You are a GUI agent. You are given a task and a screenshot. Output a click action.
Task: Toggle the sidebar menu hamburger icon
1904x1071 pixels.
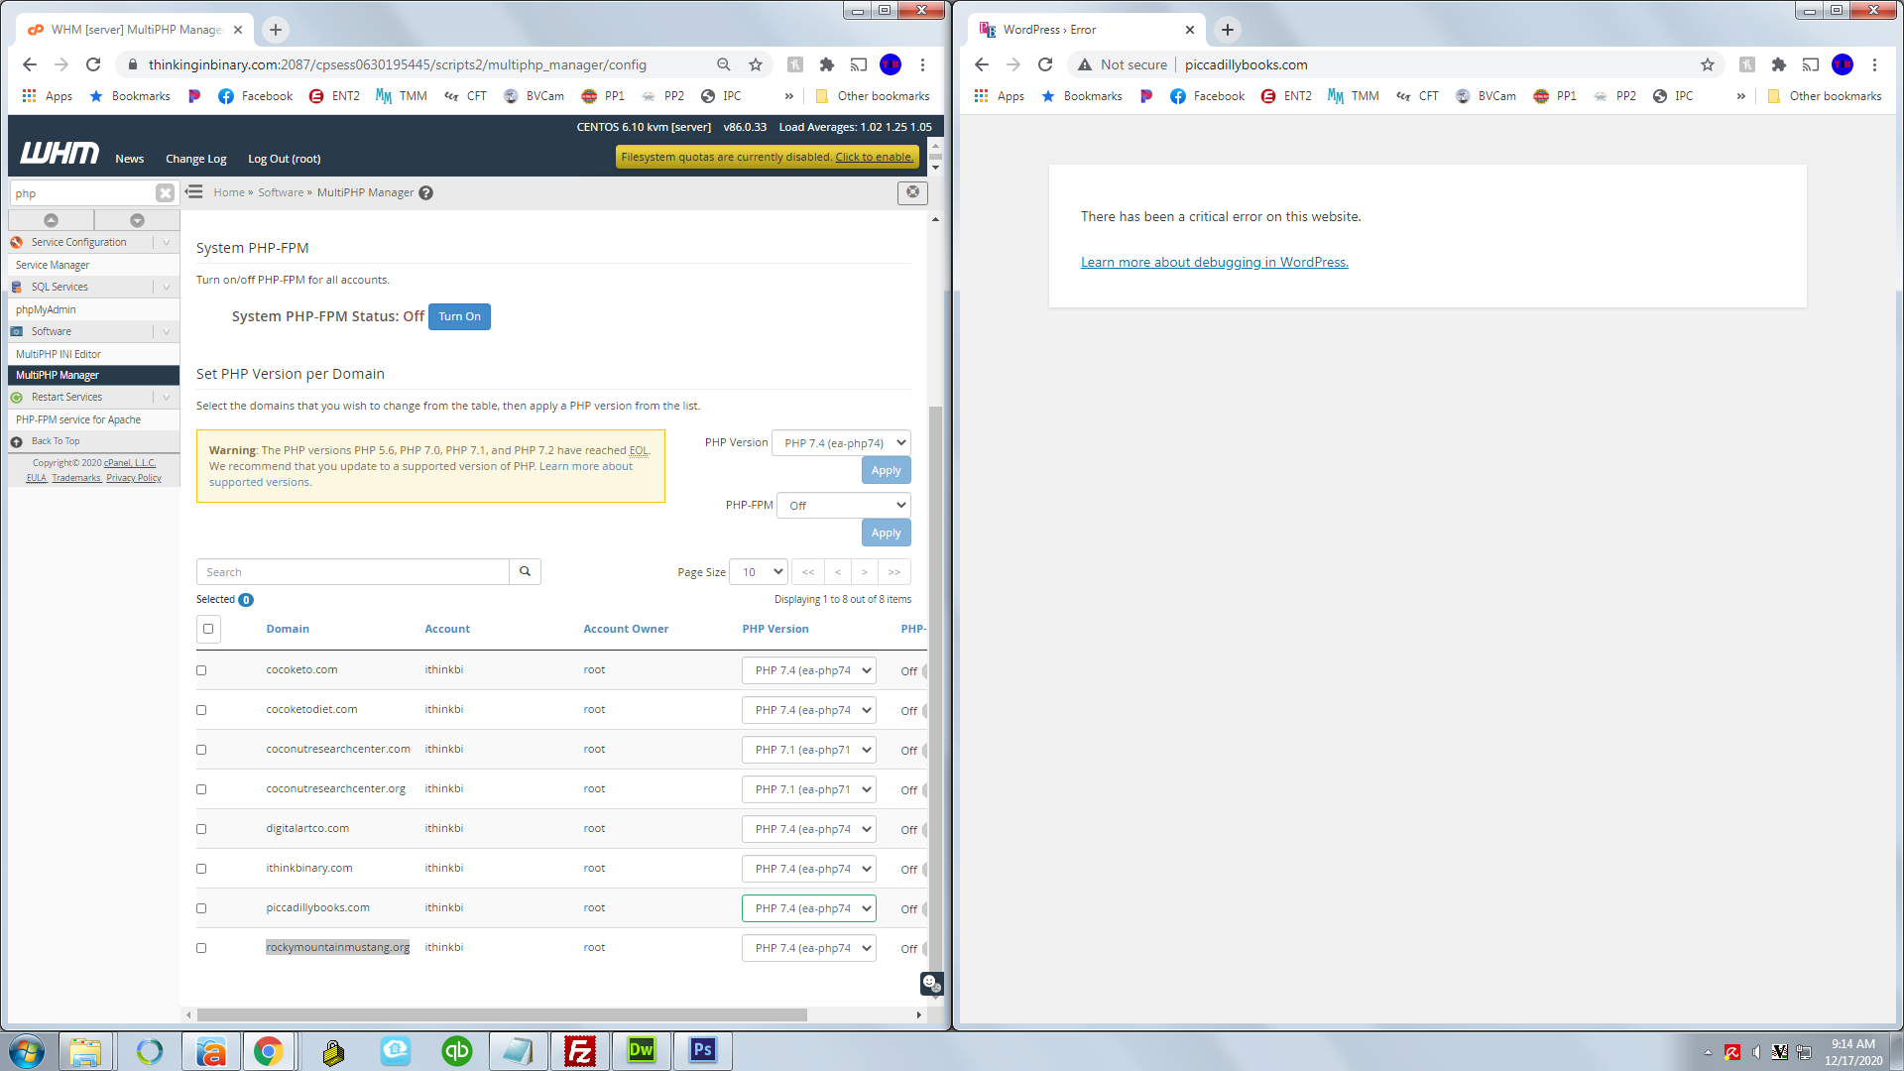point(194,192)
